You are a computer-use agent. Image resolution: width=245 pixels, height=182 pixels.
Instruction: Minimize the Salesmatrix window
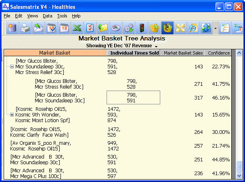(x=220, y=7)
